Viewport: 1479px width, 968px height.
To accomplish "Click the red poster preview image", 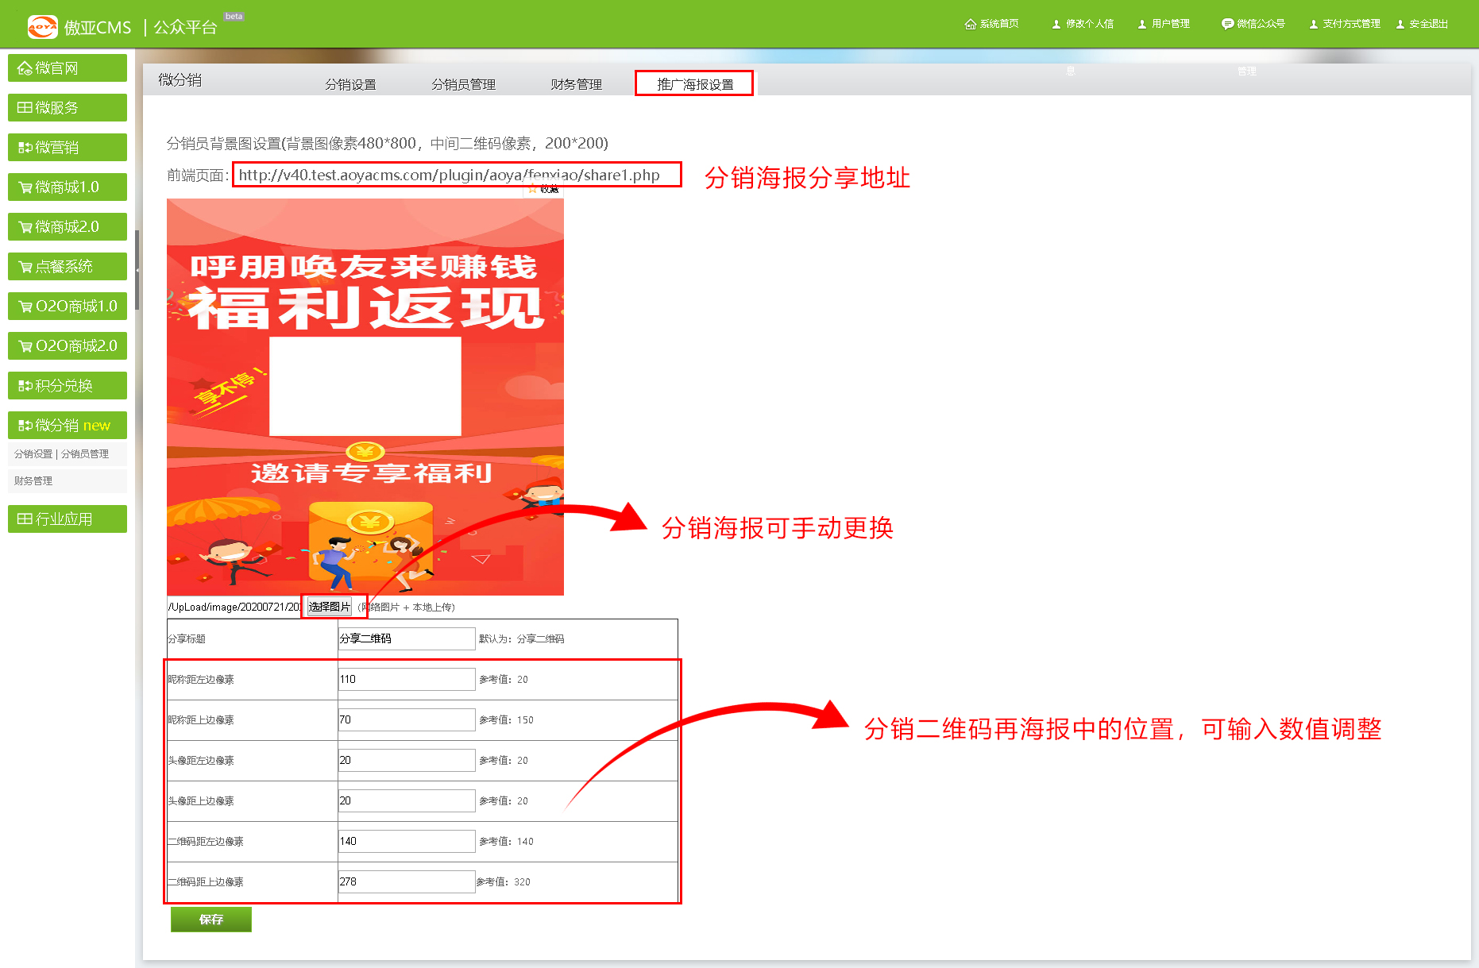I will coord(365,397).
